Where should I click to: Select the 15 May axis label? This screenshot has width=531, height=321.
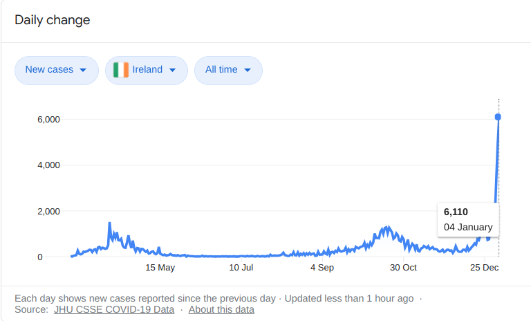point(160,267)
